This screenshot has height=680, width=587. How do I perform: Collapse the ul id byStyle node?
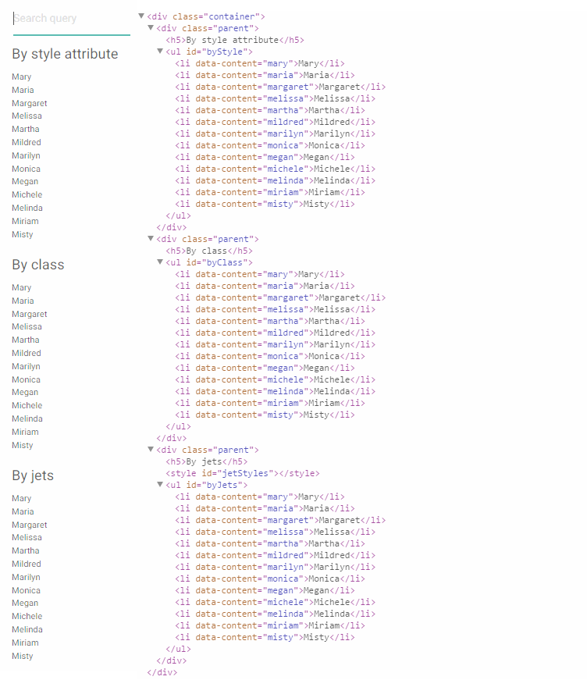pos(160,52)
